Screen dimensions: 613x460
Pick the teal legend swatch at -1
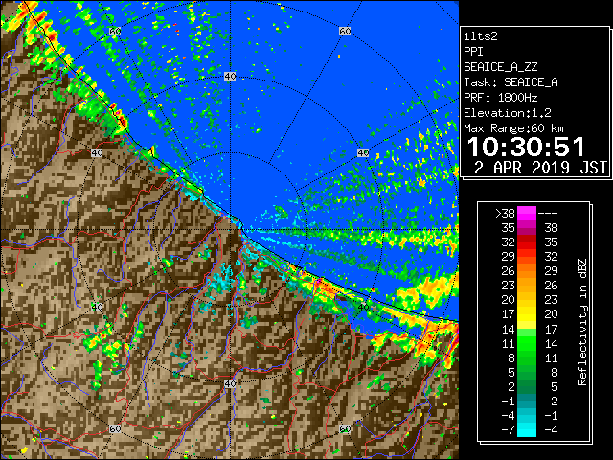click(527, 401)
